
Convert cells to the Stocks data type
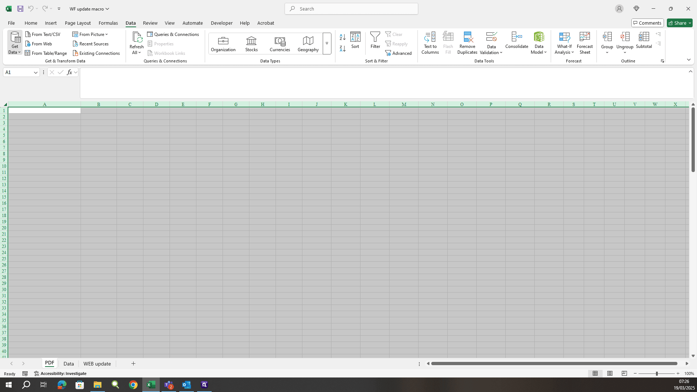tap(252, 44)
